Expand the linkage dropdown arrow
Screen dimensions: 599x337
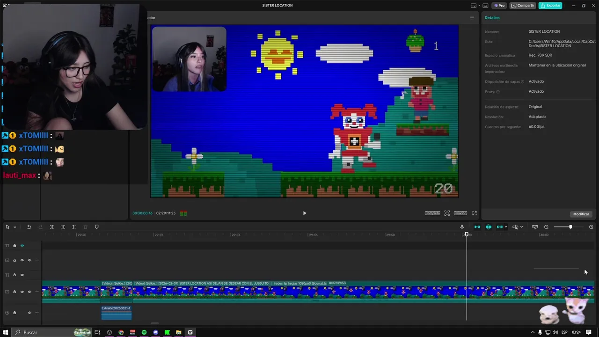pyautogui.click(x=506, y=227)
